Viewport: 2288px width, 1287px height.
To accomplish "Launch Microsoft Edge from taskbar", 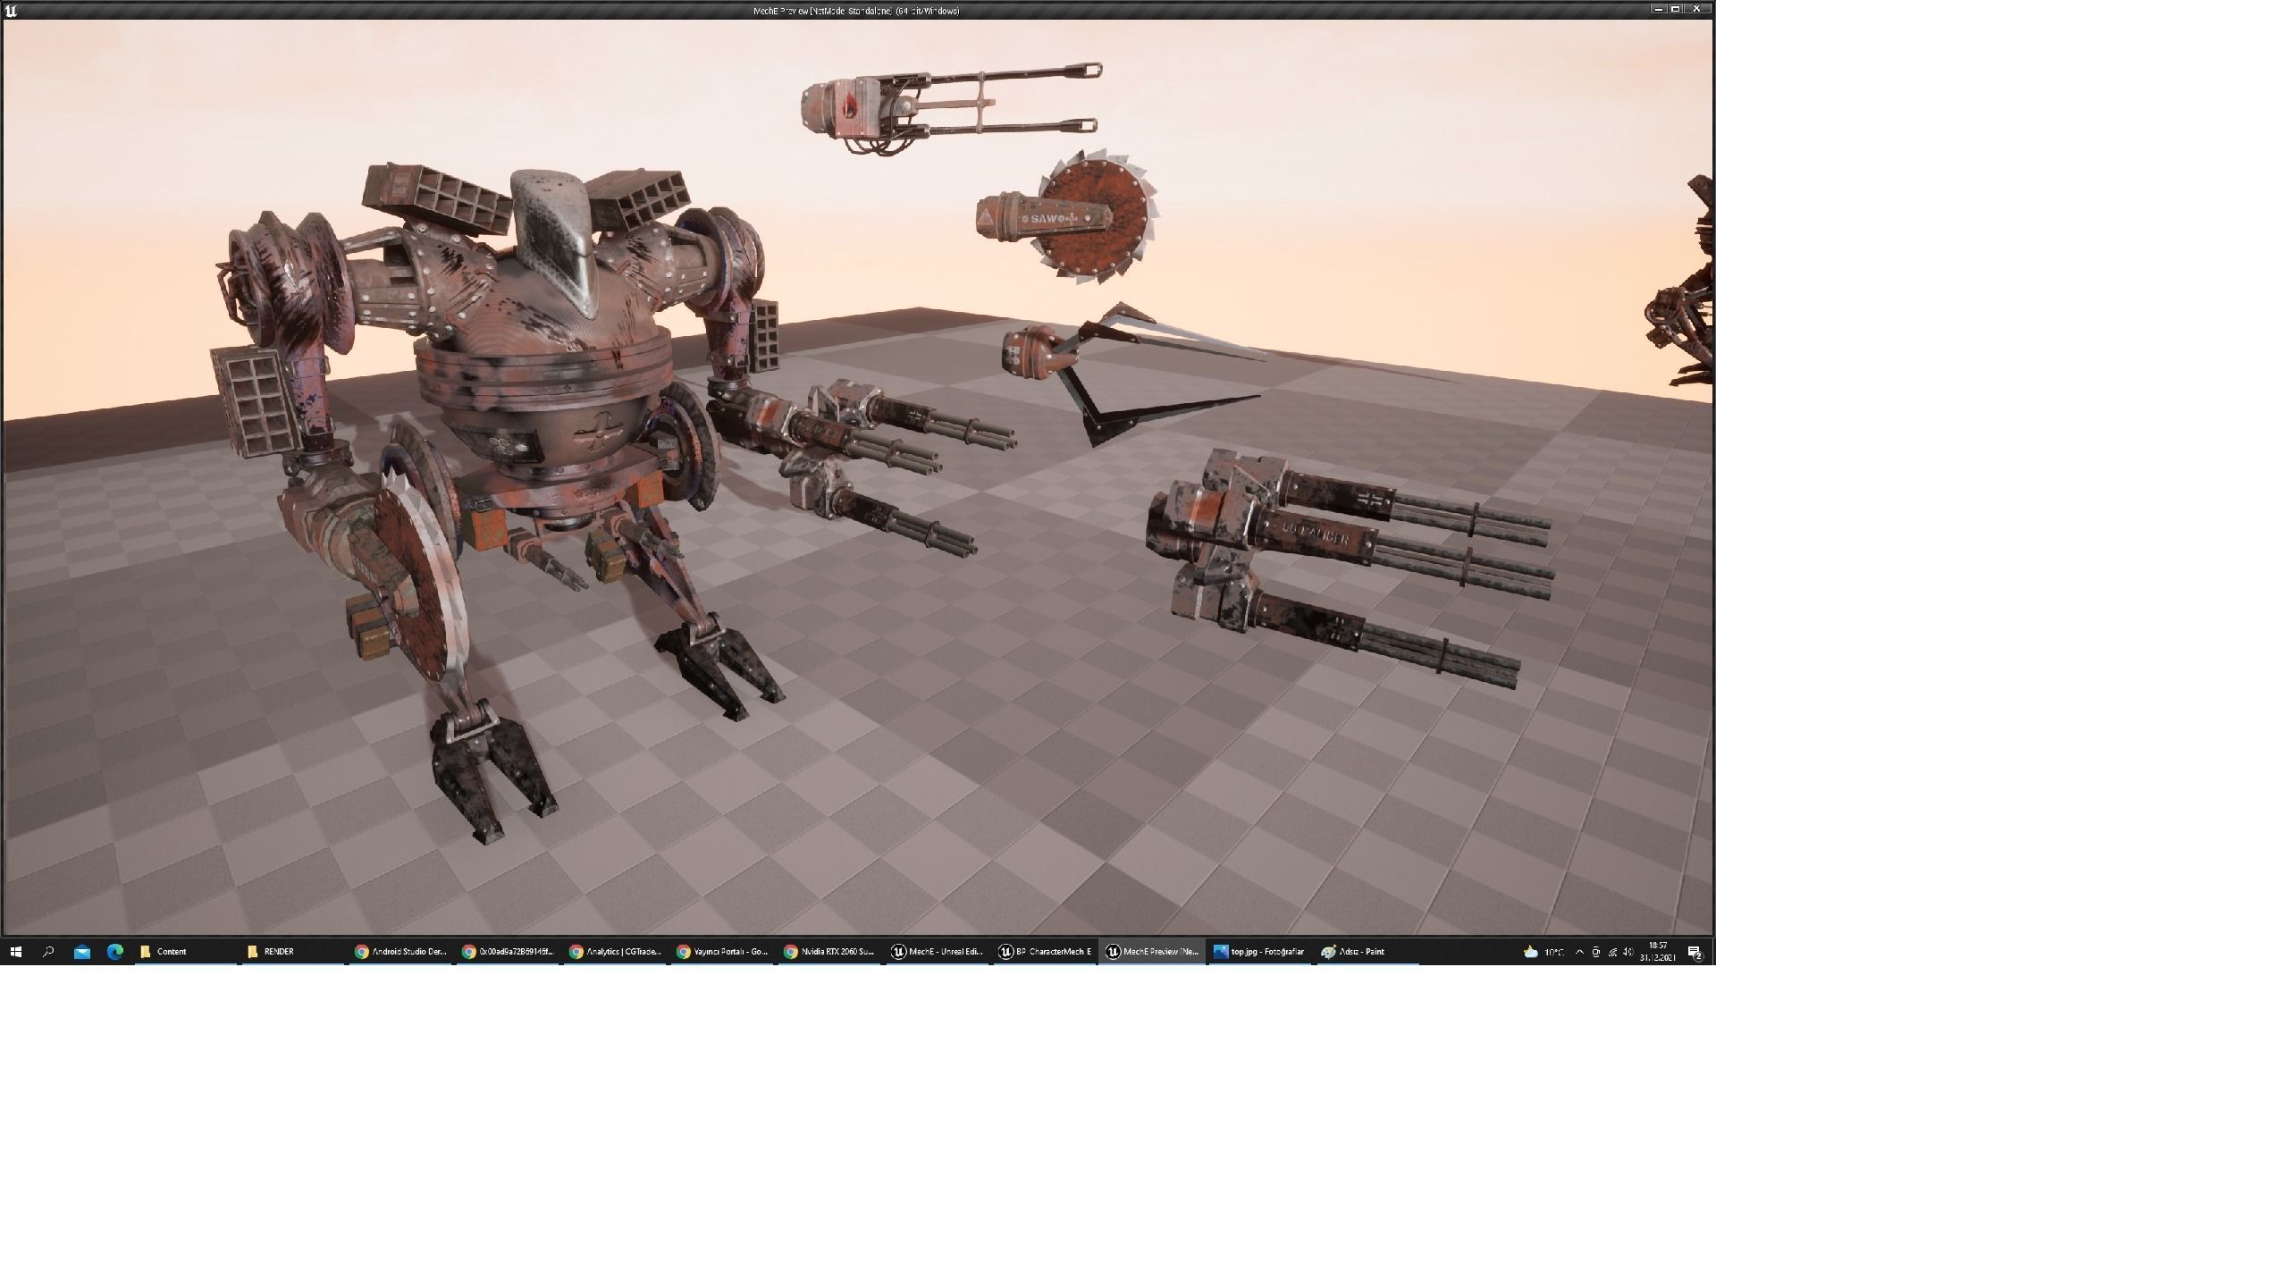I will point(114,952).
